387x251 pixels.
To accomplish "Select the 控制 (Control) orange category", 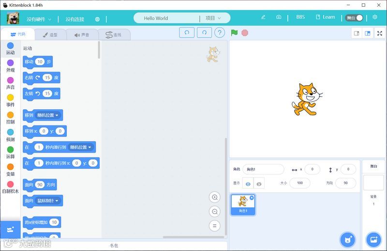I will (x=10, y=118).
